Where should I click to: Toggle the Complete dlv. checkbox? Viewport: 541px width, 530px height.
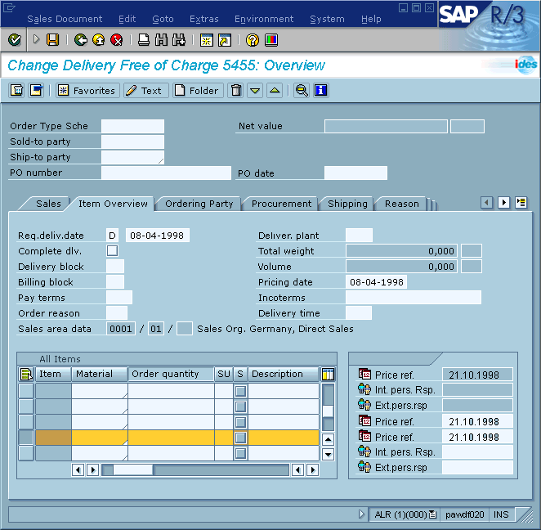(112, 250)
